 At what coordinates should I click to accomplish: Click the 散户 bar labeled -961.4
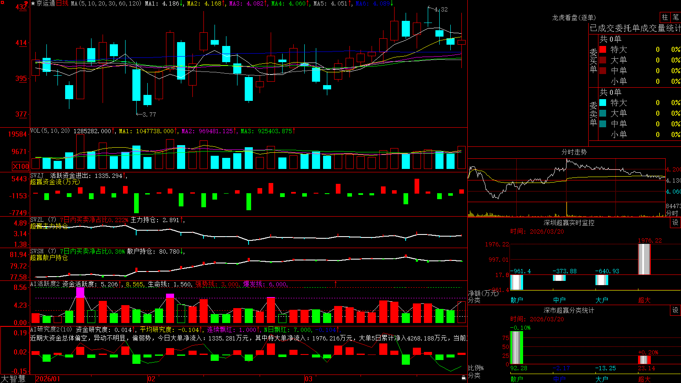click(x=517, y=282)
